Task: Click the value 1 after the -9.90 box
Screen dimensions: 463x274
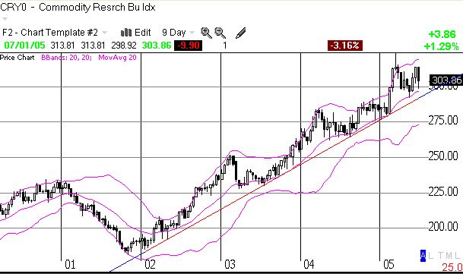Action: coord(225,46)
